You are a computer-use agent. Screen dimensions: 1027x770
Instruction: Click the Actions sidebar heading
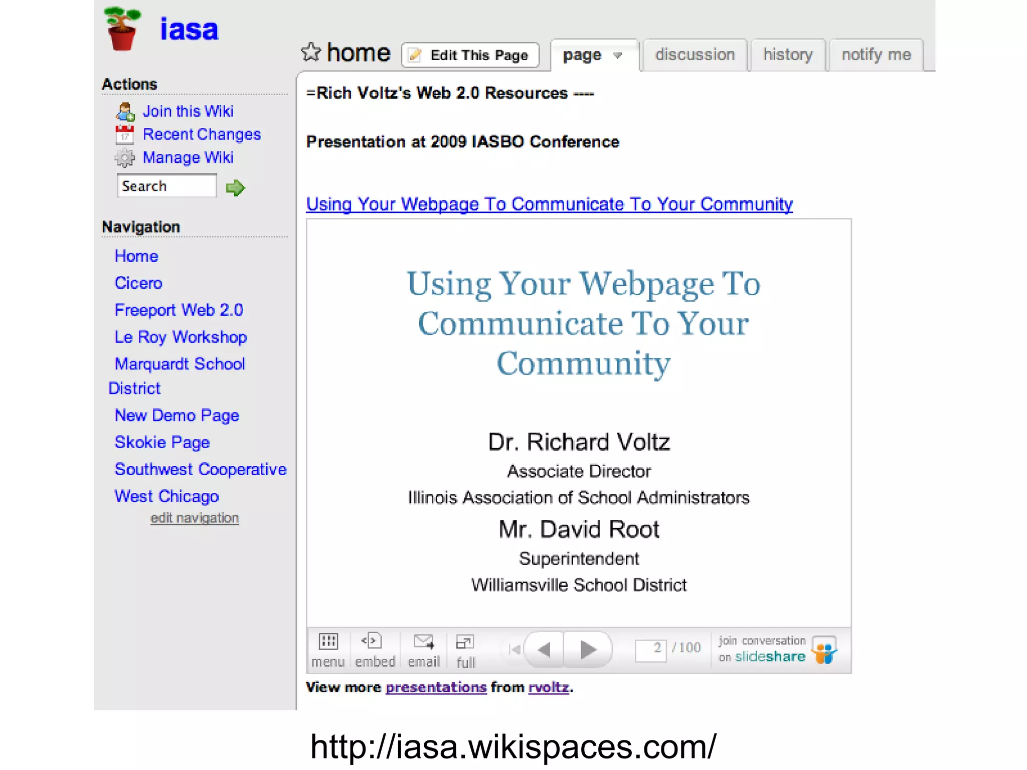[129, 84]
